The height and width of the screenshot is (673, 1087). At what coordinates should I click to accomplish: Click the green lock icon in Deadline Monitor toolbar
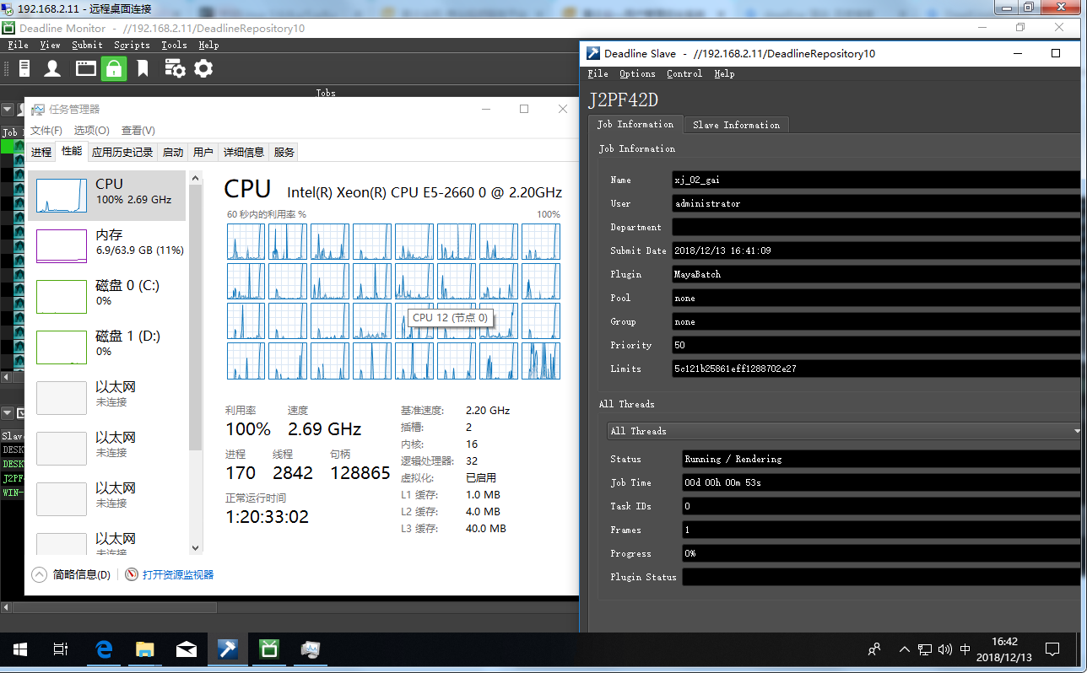point(114,68)
